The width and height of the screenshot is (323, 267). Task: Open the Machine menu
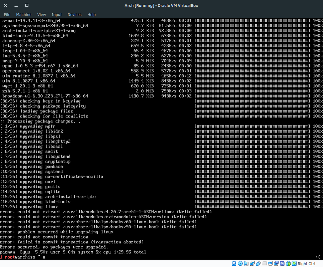point(24,15)
